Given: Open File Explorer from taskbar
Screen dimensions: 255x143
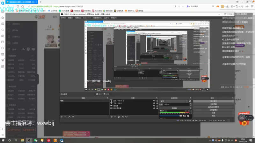Looking at the screenshot, I should click(x=23, y=140).
